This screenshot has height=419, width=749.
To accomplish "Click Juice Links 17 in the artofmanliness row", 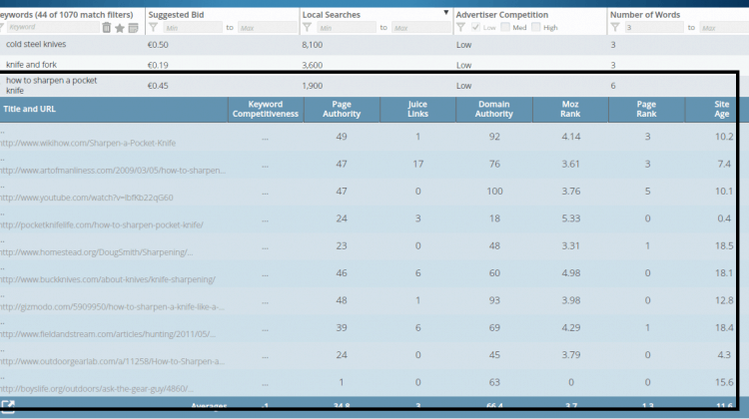I will (x=418, y=164).
